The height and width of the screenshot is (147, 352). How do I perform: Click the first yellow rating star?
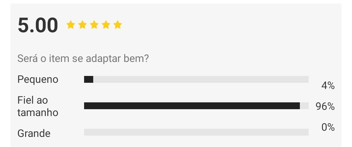coord(71,25)
